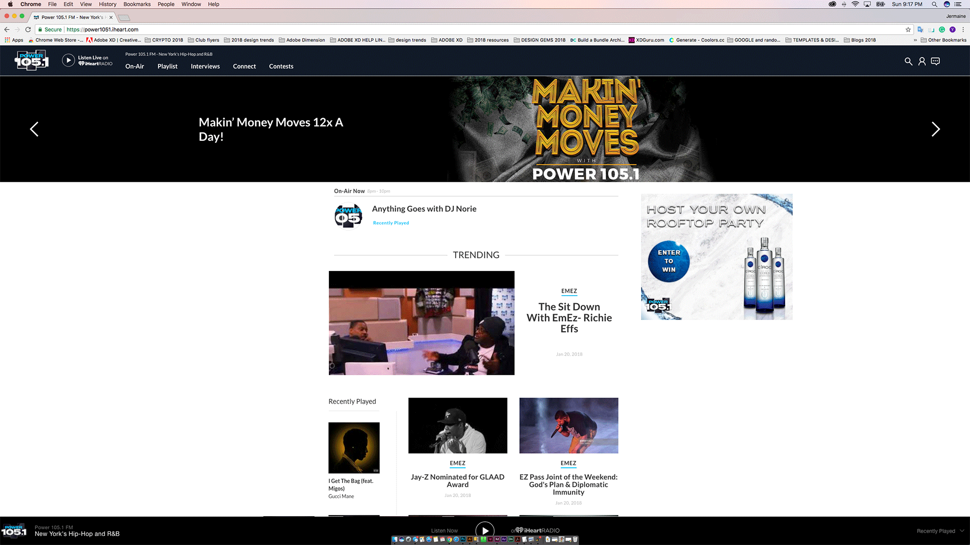Screen dimensions: 970x545
Task: Open the user account profile icon
Action: [922, 61]
